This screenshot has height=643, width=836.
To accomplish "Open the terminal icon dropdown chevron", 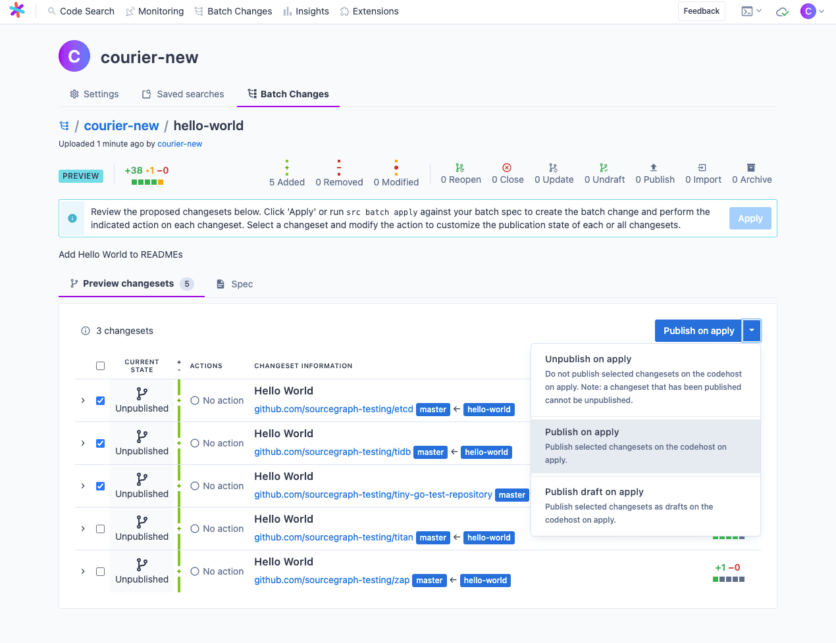I will [x=759, y=11].
